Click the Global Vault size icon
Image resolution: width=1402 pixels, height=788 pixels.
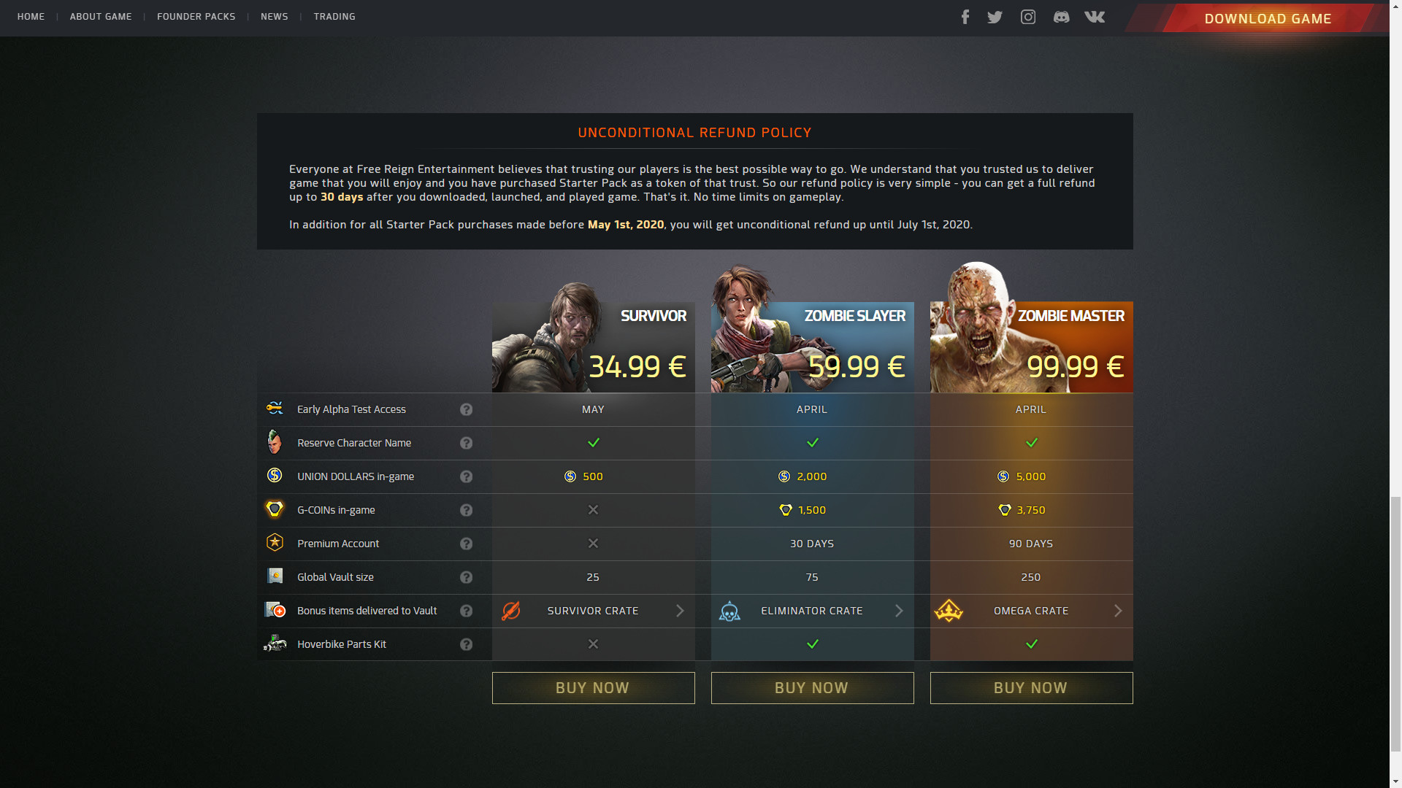click(275, 576)
